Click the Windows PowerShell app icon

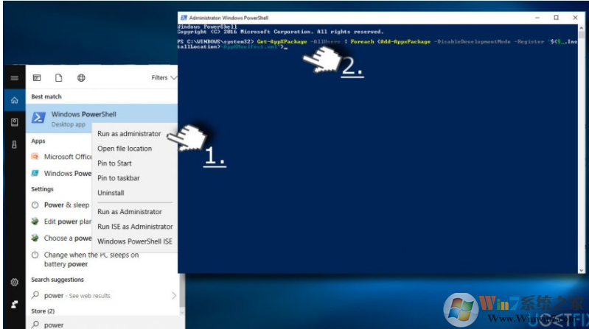(37, 118)
